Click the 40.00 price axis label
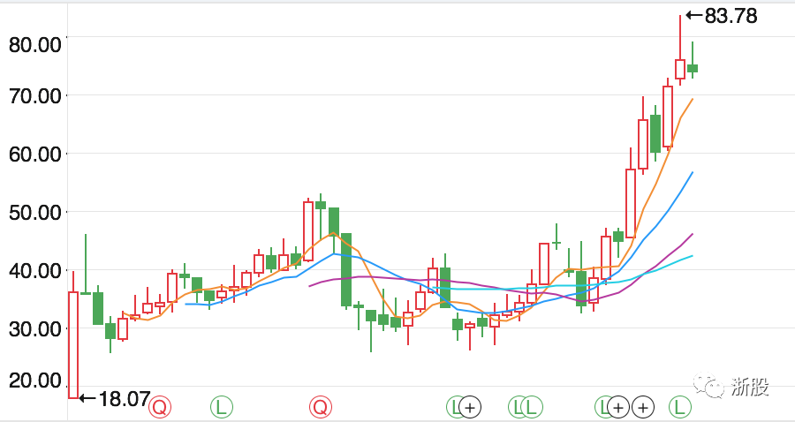 pos(35,270)
